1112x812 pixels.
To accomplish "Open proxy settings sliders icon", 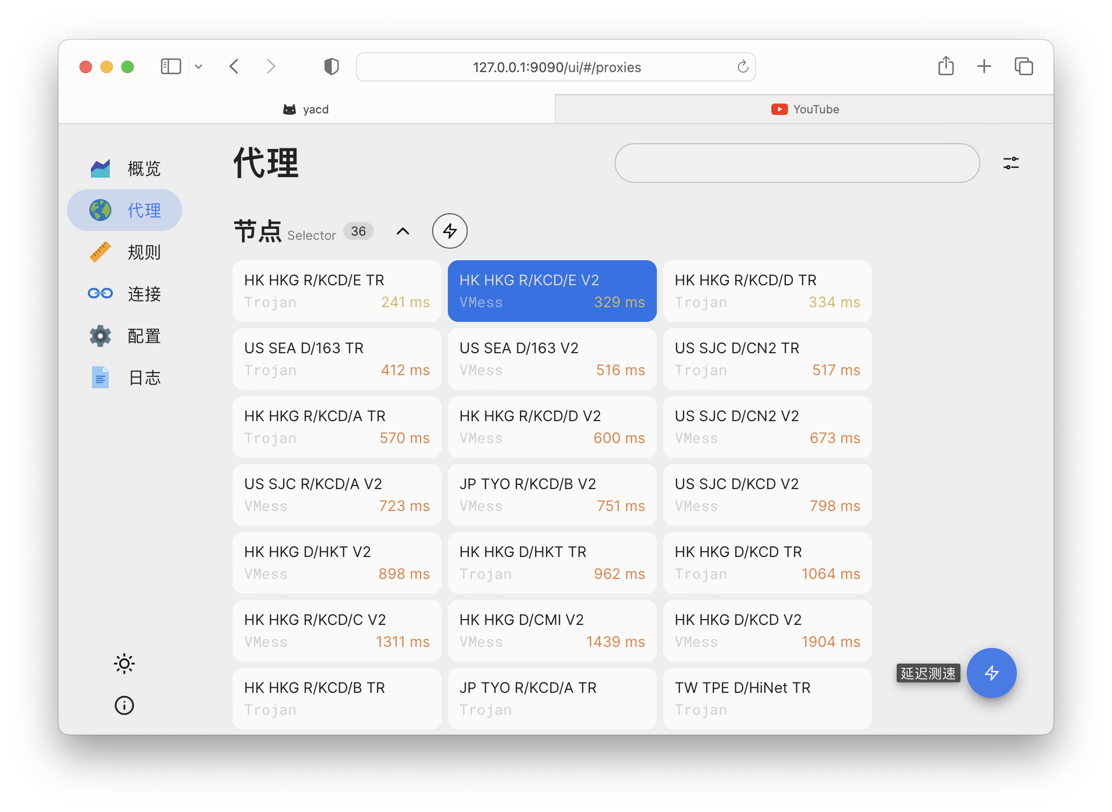I will (x=1011, y=163).
